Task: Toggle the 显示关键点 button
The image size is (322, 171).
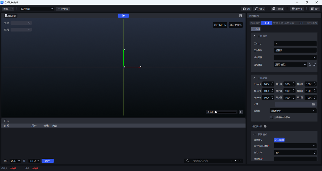Action: (235, 25)
